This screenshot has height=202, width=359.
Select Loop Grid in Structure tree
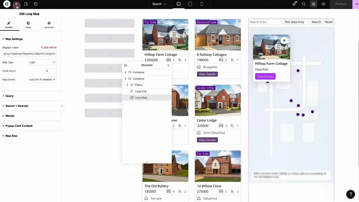[141, 91]
